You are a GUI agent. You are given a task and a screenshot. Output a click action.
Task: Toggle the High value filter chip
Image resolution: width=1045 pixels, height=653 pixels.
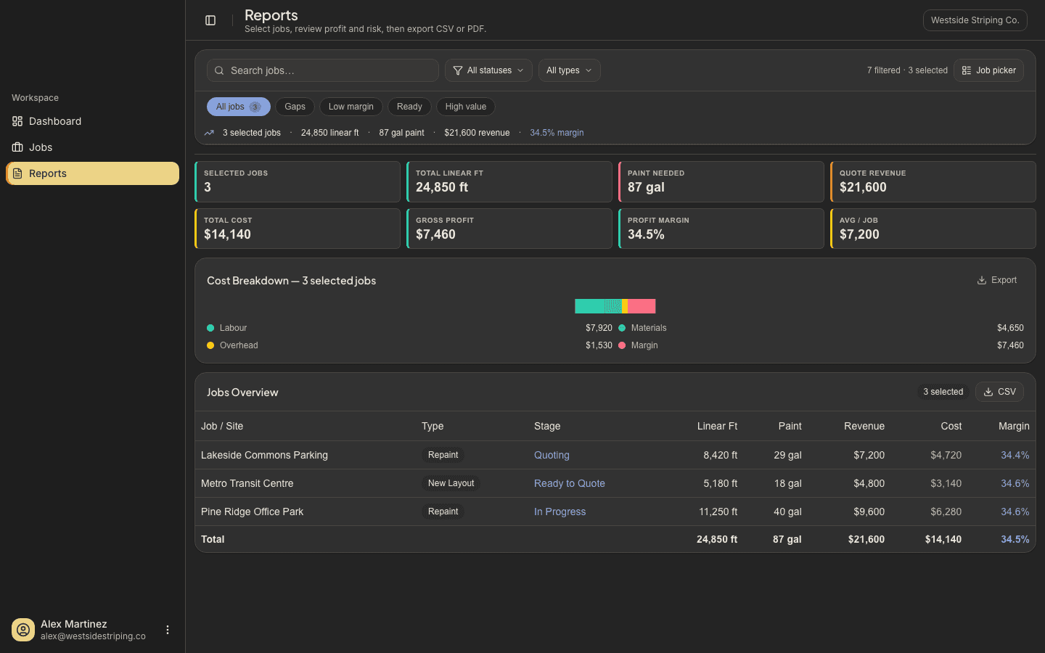pyautogui.click(x=466, y=107)
